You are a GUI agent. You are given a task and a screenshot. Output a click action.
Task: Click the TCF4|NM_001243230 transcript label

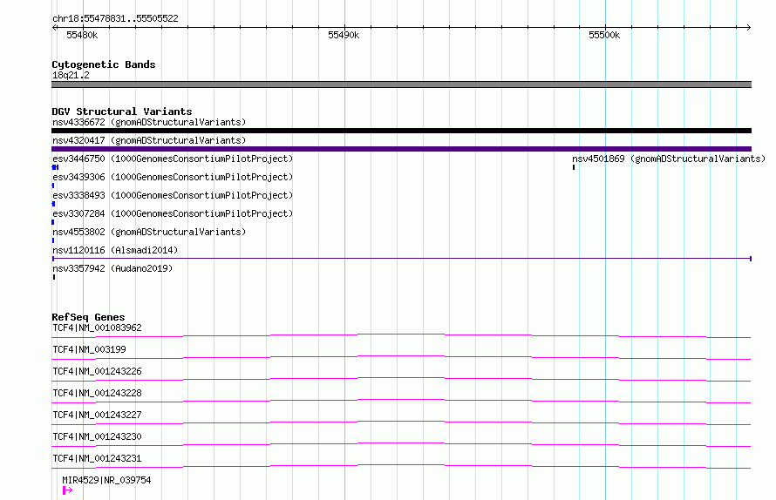[97, 436]
